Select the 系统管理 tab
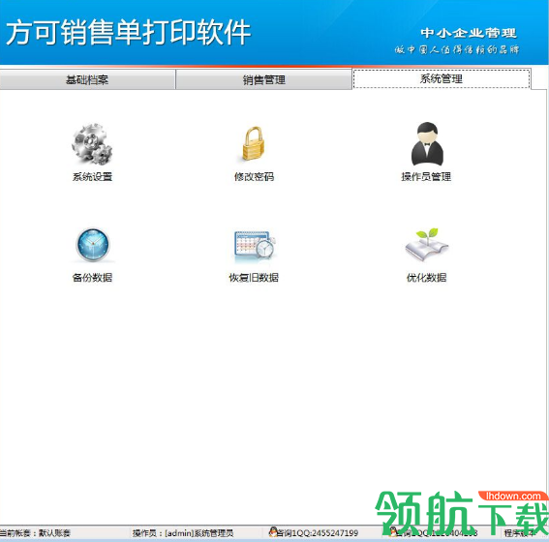Viewport: 549px width, 542px height. (442, 78)
